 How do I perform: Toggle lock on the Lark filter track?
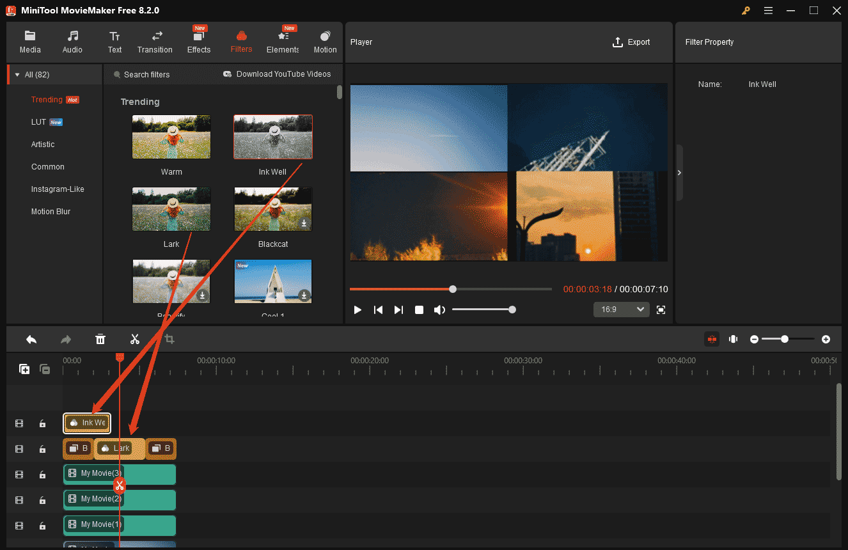click(42, 449)
